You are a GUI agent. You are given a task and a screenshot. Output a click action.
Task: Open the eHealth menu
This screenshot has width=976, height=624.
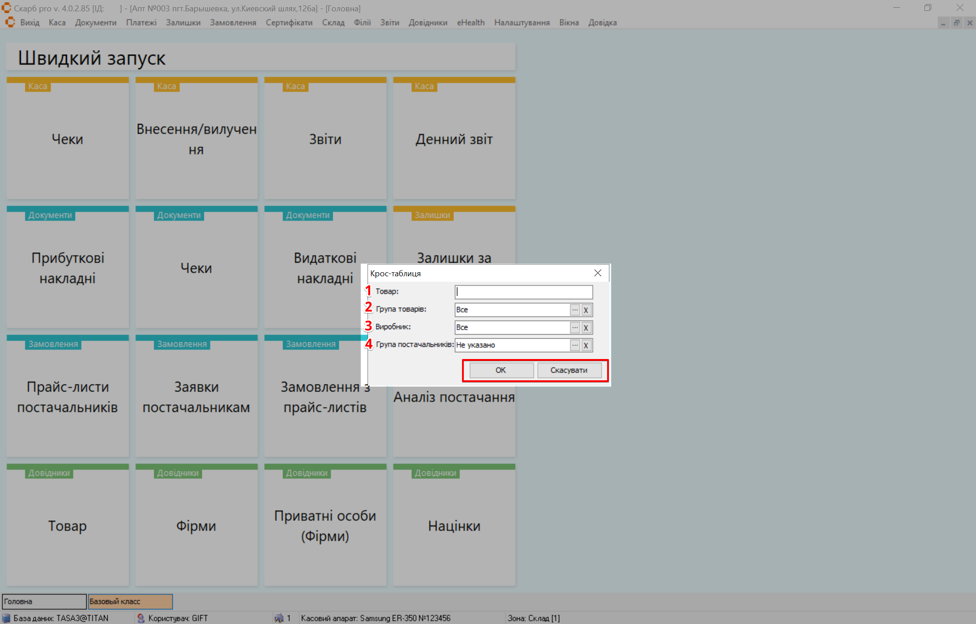point(471,23)
